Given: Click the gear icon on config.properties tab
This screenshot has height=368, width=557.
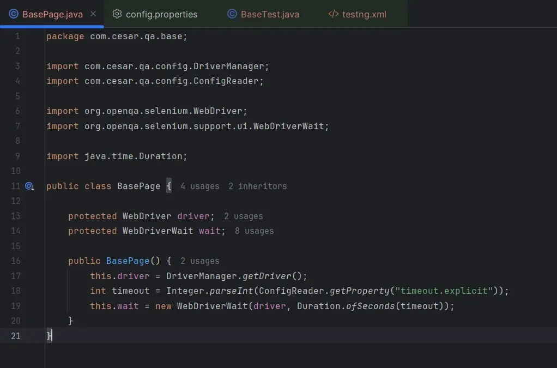Looking at the screenshot, I should [117, 14].
